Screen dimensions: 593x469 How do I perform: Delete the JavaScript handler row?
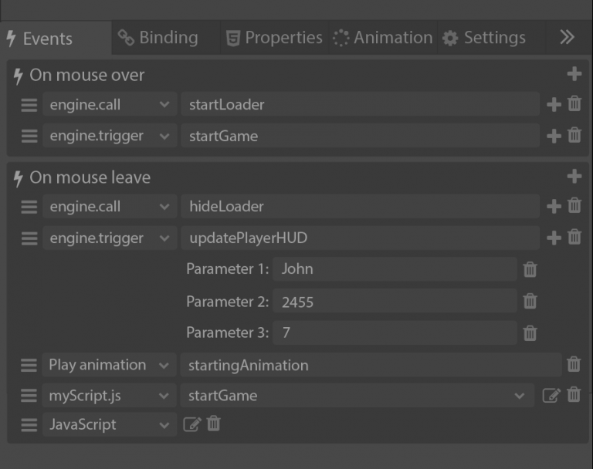point(214,424)
